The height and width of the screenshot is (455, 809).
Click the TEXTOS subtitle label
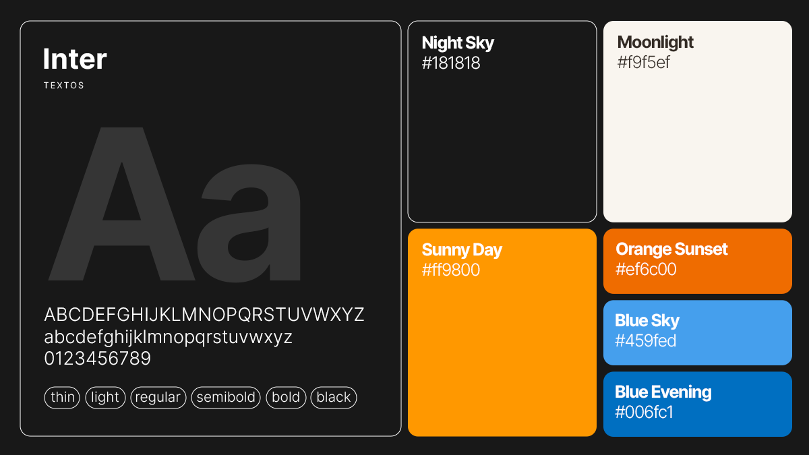[x=64, y=86]
